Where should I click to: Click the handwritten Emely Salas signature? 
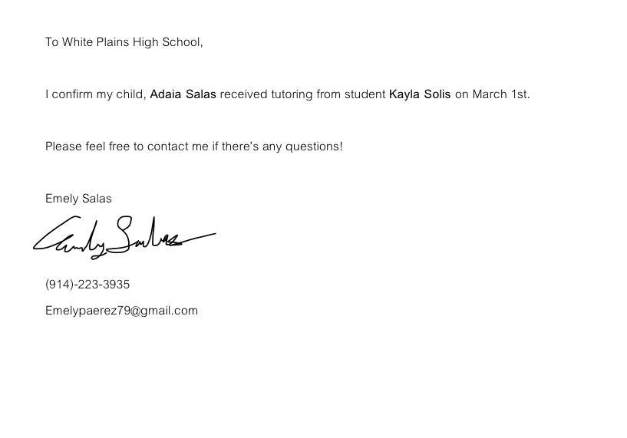pyautogui.click(x=123, y=236)
